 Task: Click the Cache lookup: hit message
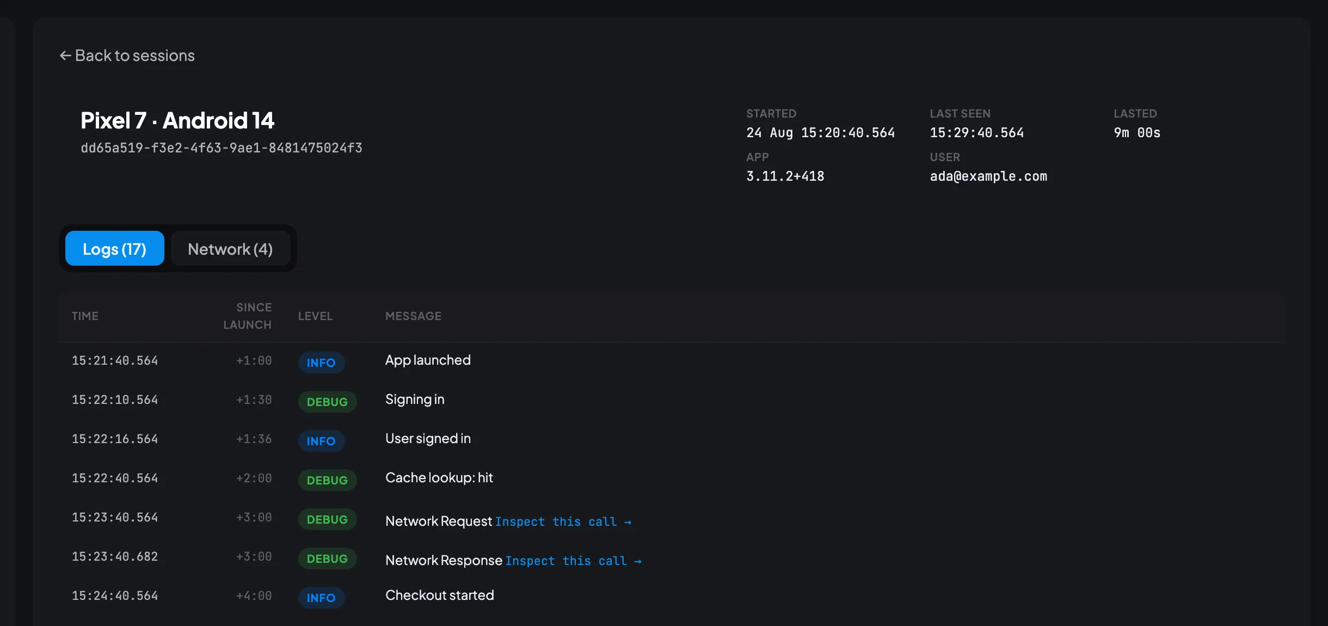(x=439, y=478)
